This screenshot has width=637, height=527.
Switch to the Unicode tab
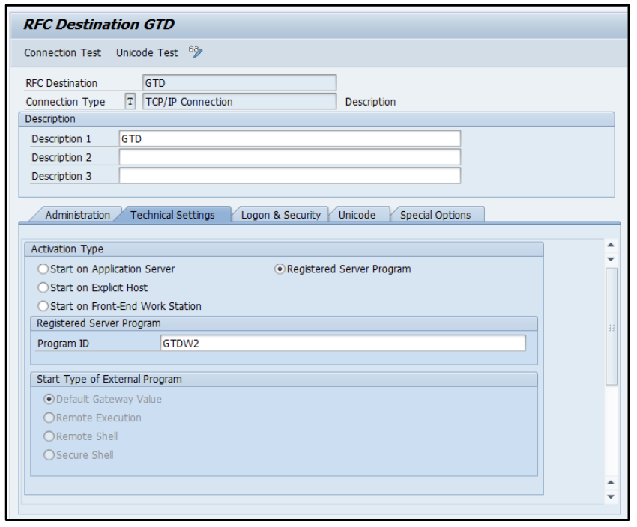pos(357,215)
